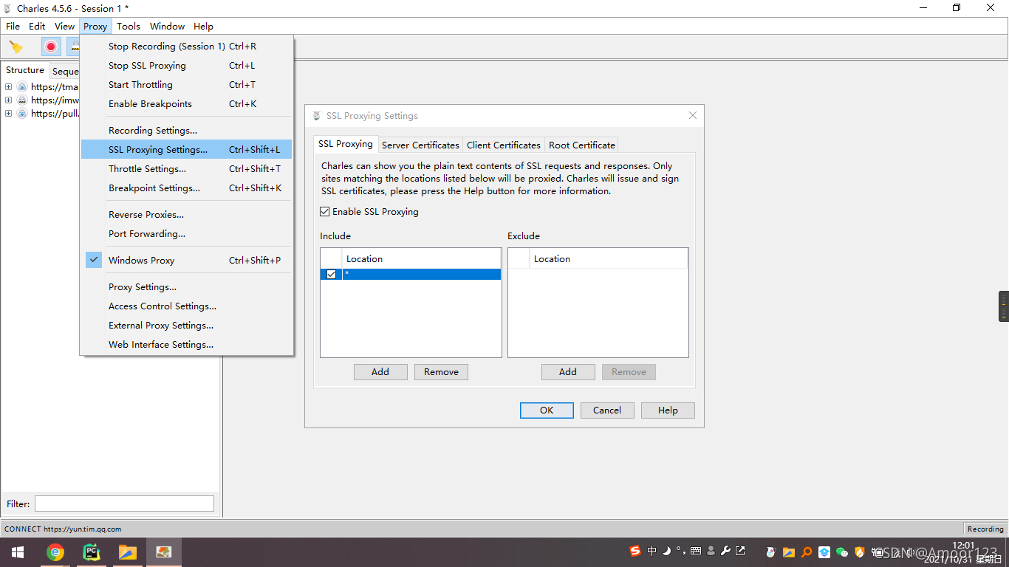Switch to the Client Certificates tab
Viewport: 1009px width, 567px height.
pyautogui.click(x=504, y=145)
